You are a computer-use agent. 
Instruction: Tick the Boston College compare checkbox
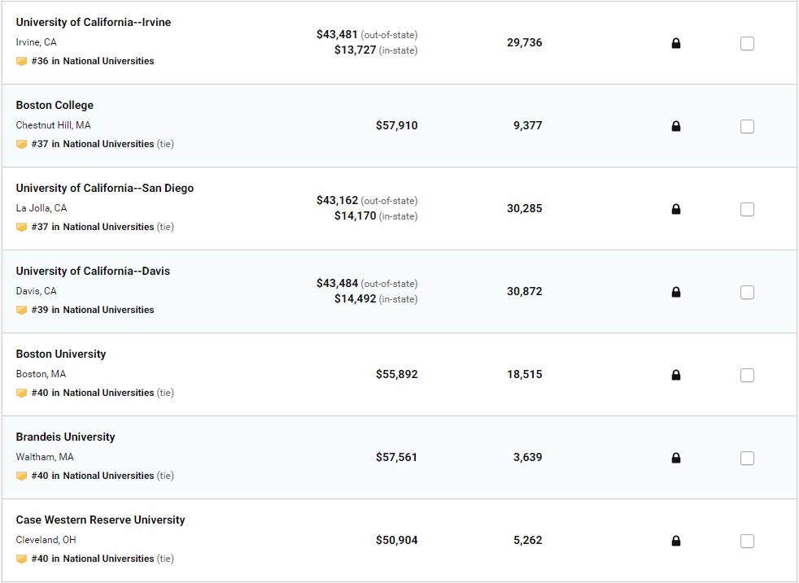[747, 127]
